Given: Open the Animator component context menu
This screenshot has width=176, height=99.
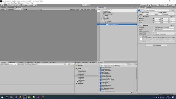Looking at the screenshot, I should coord(175,25).
